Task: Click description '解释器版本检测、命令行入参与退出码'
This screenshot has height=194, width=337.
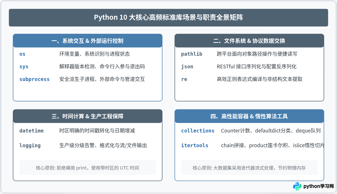Action: pyautogui.click(x=102, y=67)
